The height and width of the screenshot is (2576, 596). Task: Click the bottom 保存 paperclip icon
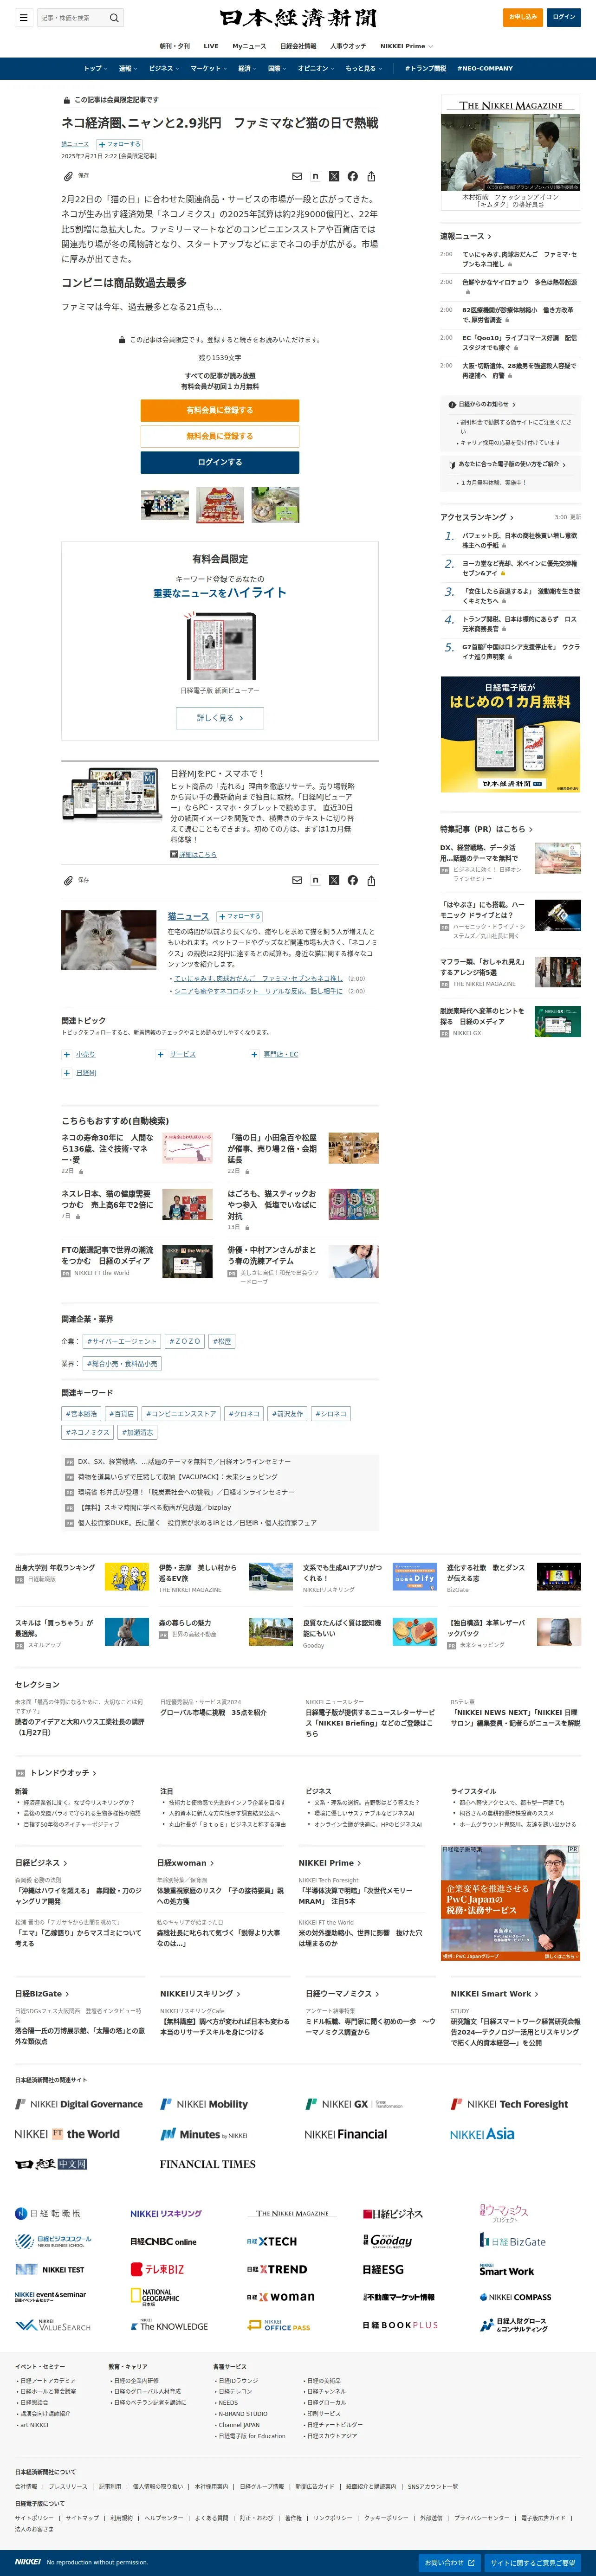[x=69, y=880]
